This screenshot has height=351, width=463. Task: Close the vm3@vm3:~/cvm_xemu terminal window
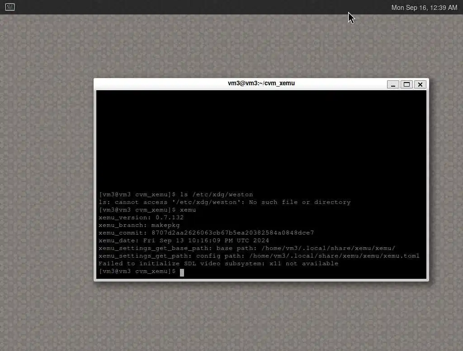tap(420, 84)
